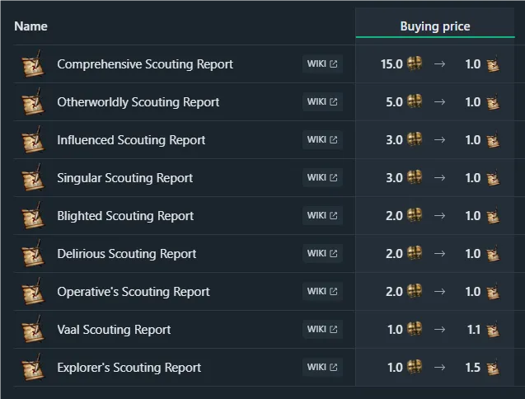
Task: Click the Influenced Scouting Report scroll icon
Action: coord(33,139)
